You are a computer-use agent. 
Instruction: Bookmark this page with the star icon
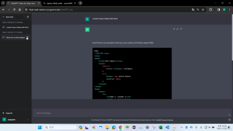click(x=203, y=10)
